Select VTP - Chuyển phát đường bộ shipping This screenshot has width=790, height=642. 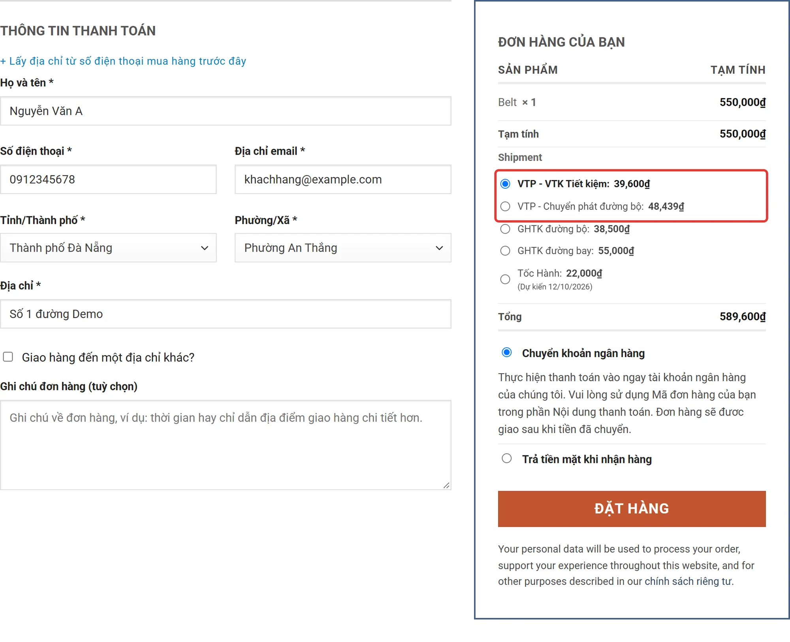tap(505, 206)
